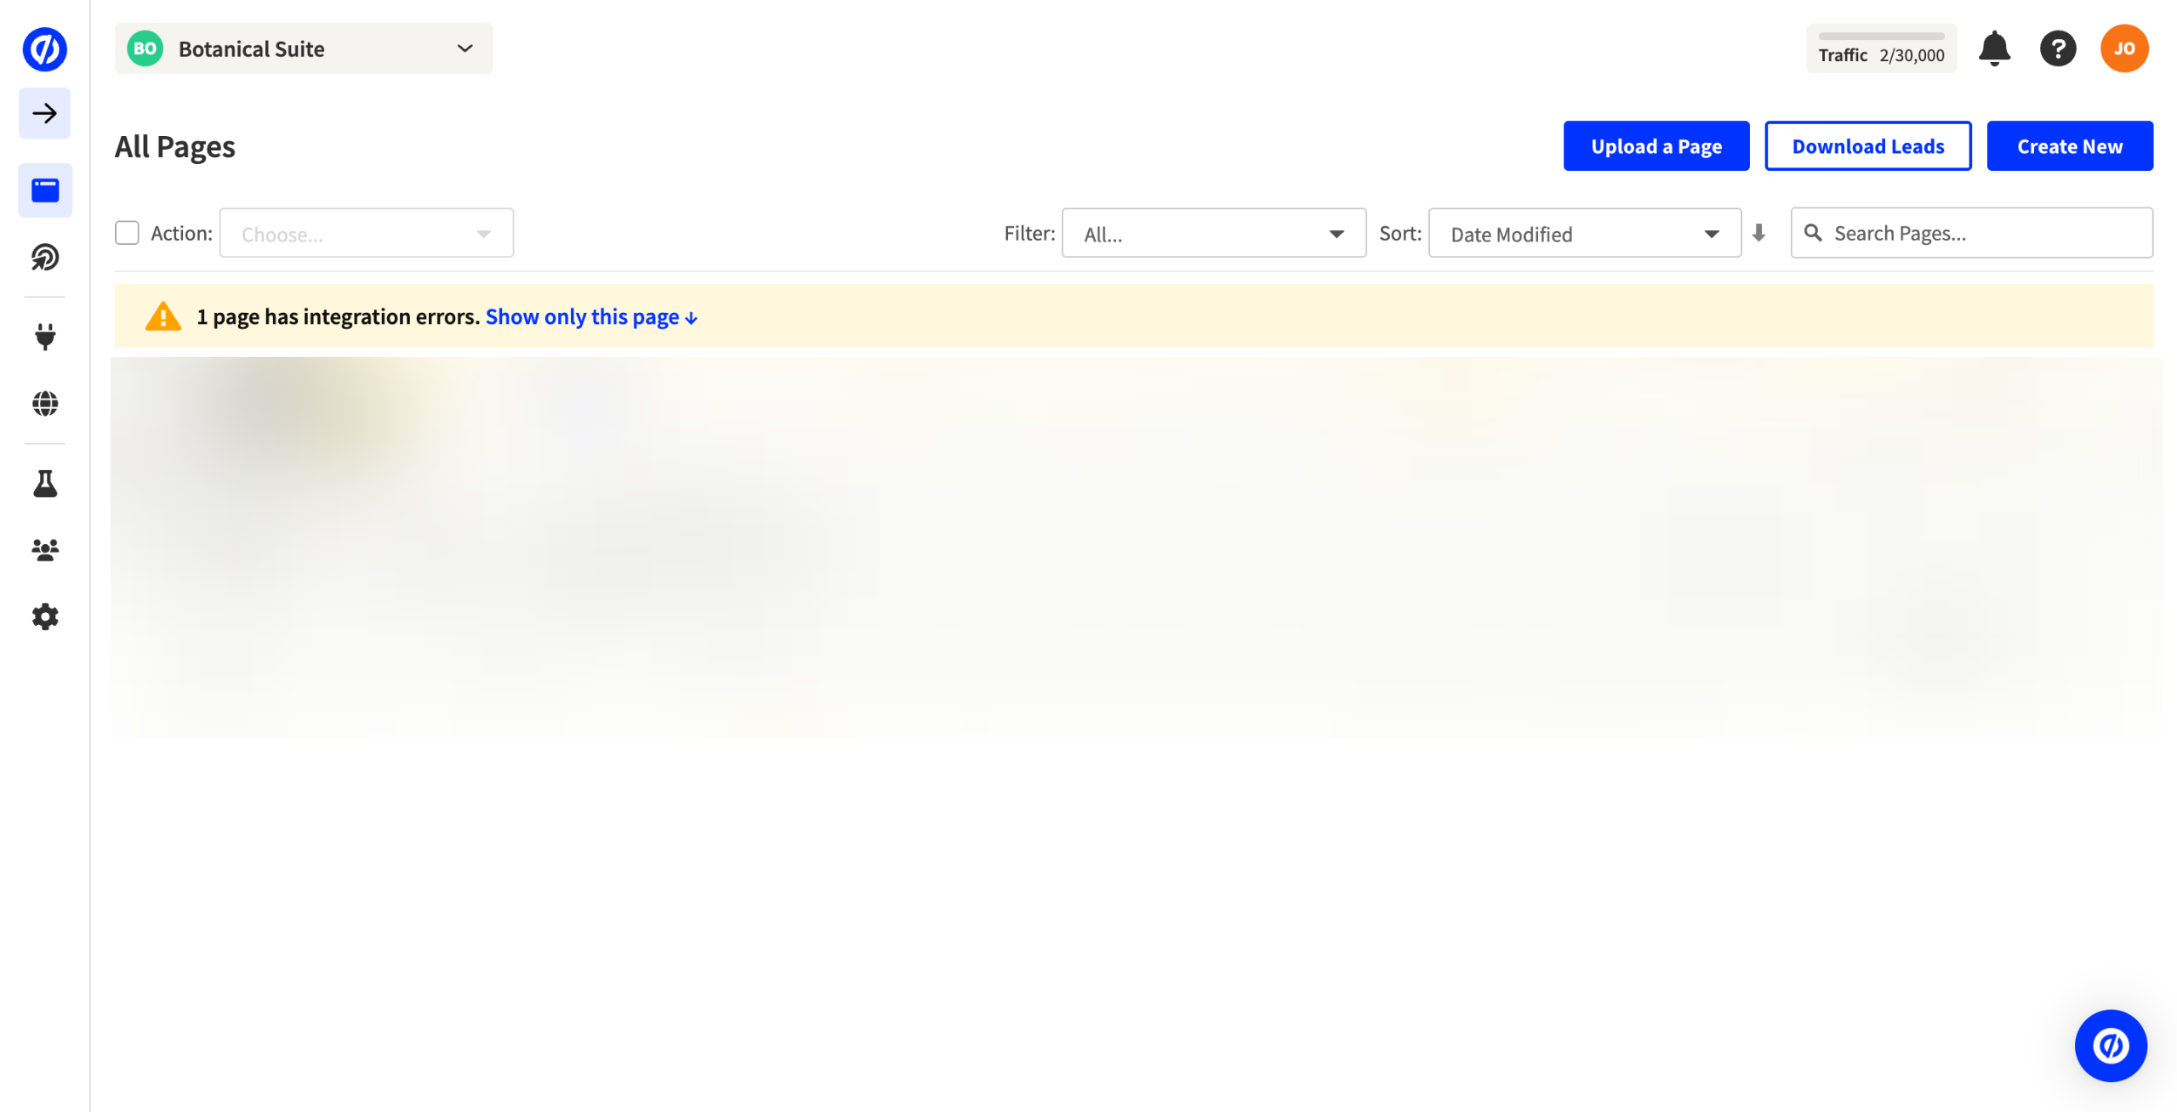The height and width of the screenshot is (1112, 2177).
Task: Open the Filter All dropdown
Action: 1213,233
